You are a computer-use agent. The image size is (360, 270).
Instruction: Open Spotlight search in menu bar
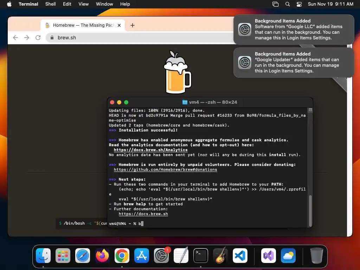click(288, 4)
